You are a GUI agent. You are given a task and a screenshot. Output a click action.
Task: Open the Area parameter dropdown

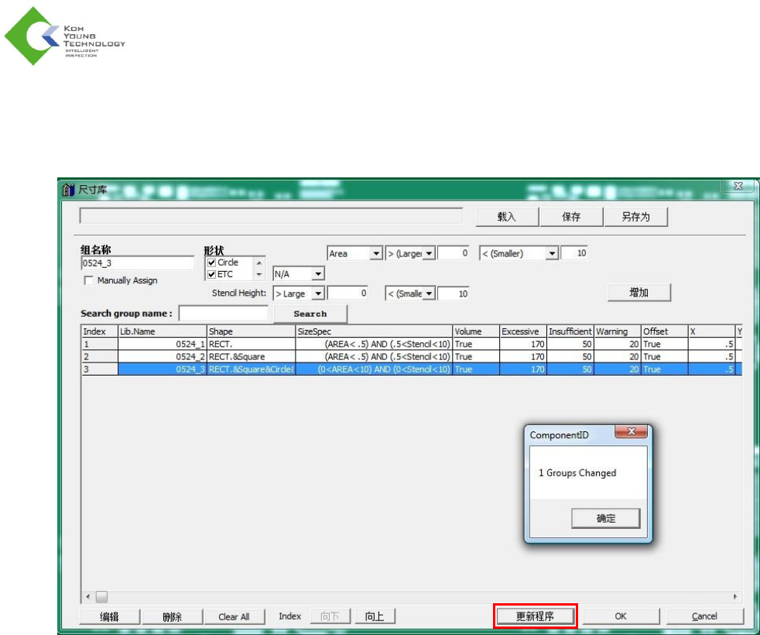[x=376, y=253]
